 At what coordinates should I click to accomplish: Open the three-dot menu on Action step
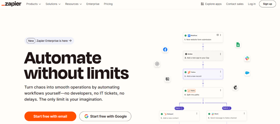click(x=220, y=54)
